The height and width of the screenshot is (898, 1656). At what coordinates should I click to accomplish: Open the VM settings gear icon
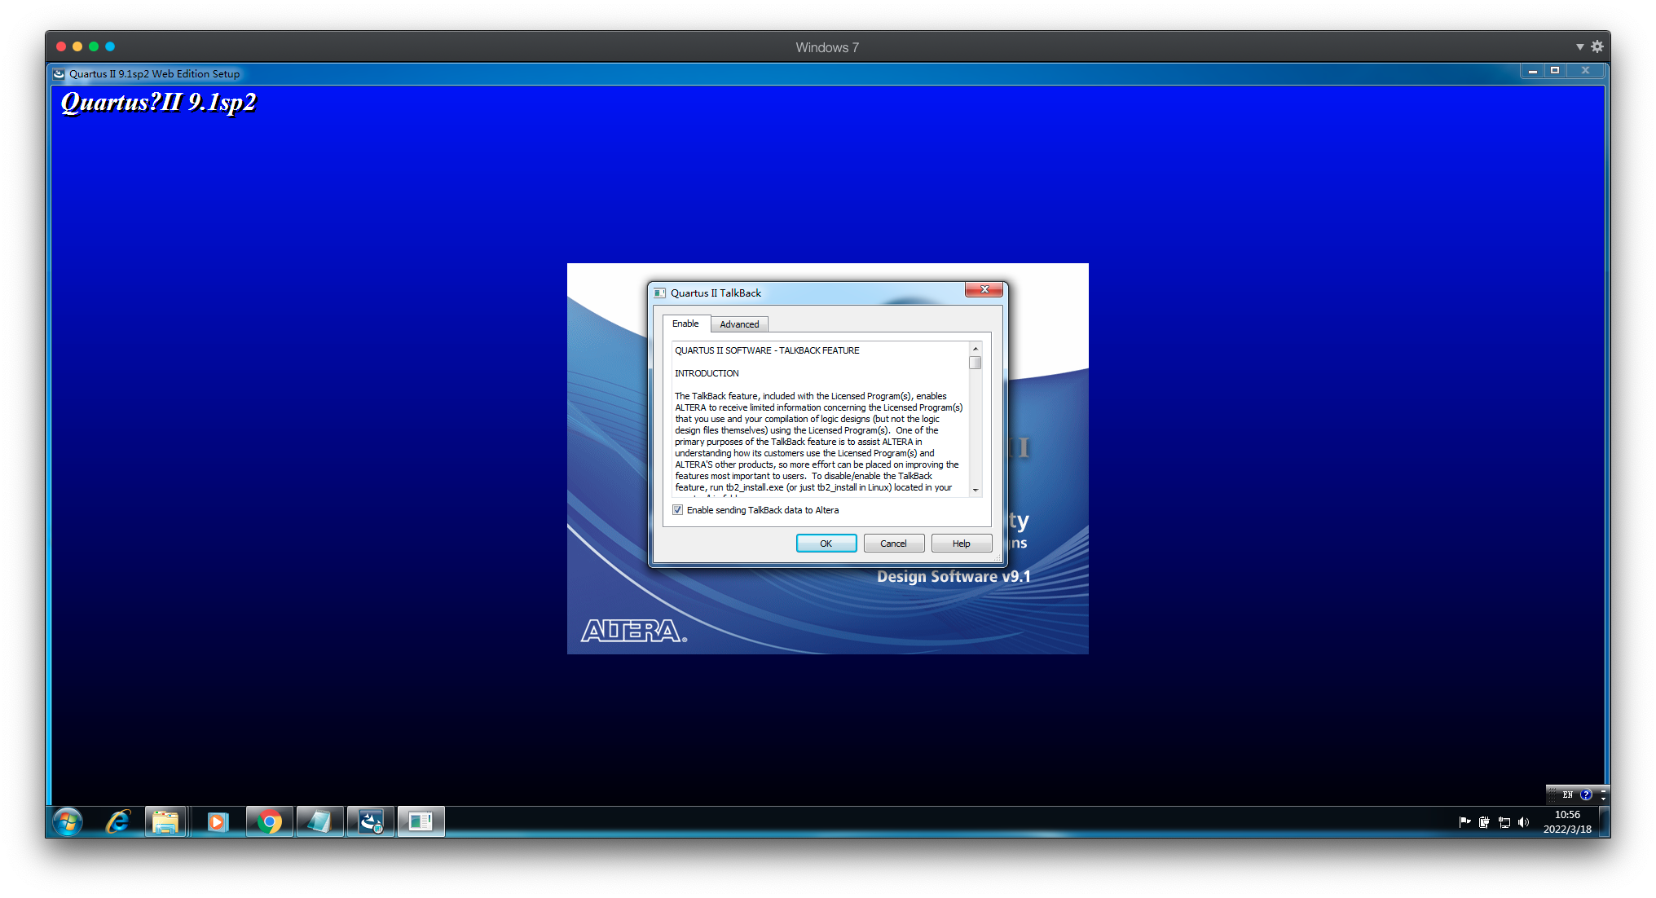(x=1597, y=46)
